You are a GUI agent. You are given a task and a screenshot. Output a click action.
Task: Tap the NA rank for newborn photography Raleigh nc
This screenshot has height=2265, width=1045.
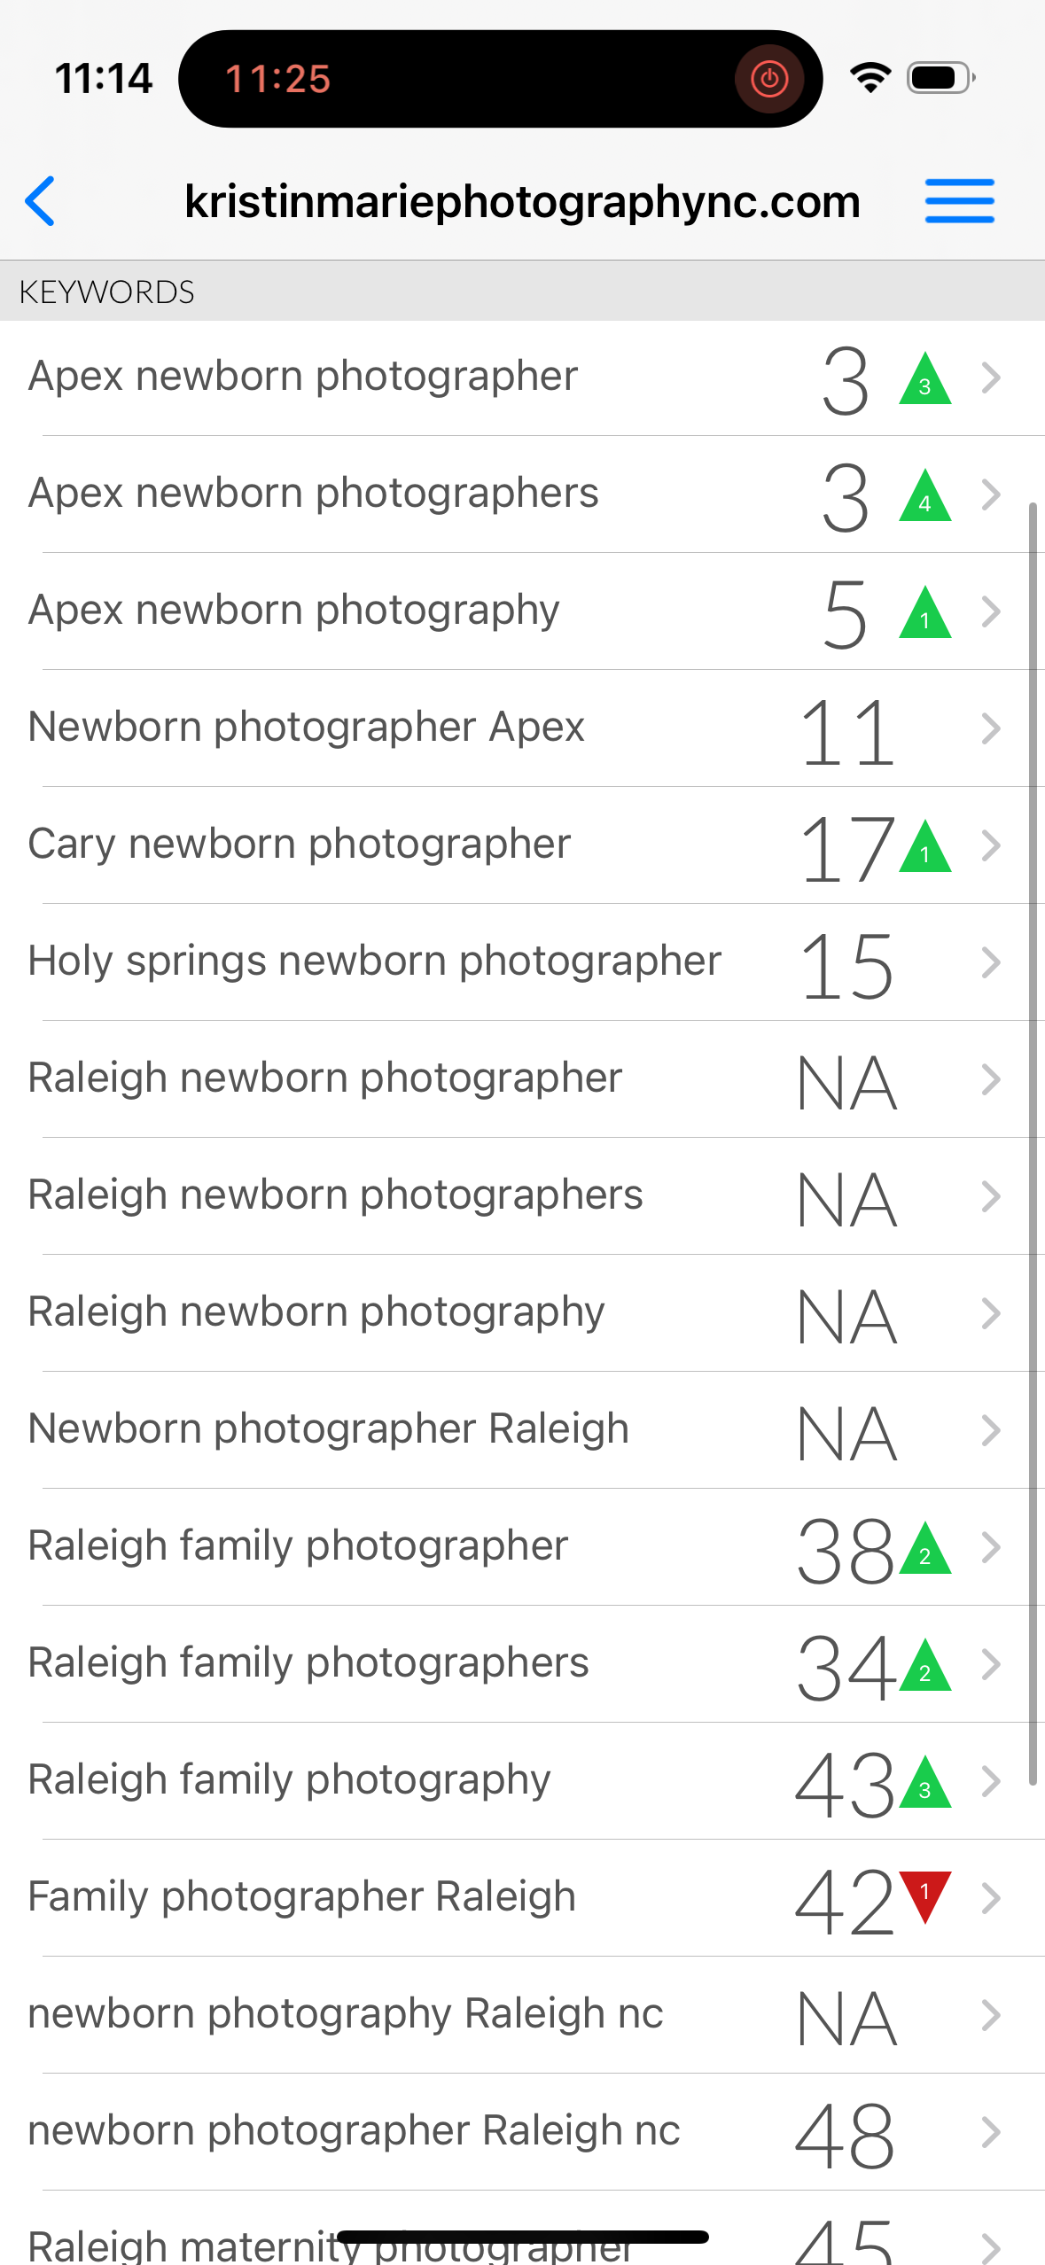coord(847,2018)
